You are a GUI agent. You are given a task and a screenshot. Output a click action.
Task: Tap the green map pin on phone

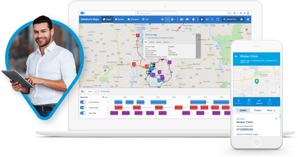[257, 81]
